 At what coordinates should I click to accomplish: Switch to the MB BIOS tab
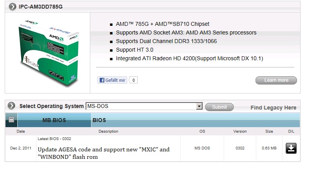coord(54,120)
